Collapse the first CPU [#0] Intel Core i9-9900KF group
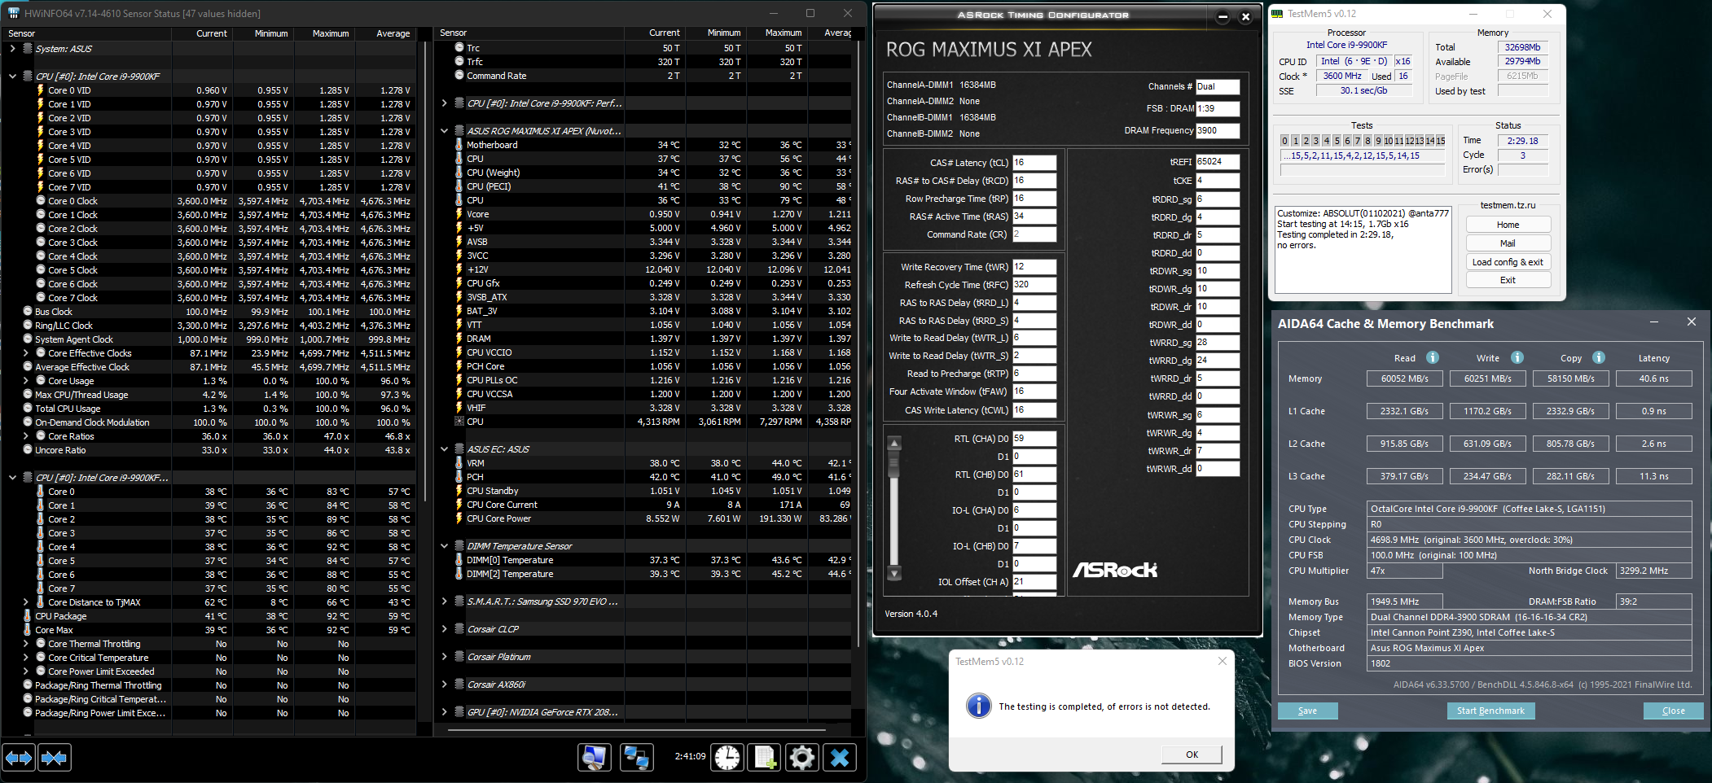The width and height of the screenshot is (1712, 783). (x=12, y=77)
